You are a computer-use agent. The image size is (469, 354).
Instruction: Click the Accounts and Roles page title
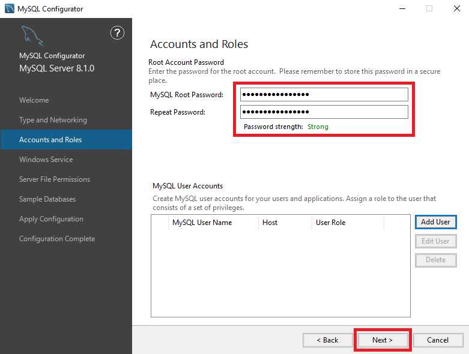[x=199, y=44]
